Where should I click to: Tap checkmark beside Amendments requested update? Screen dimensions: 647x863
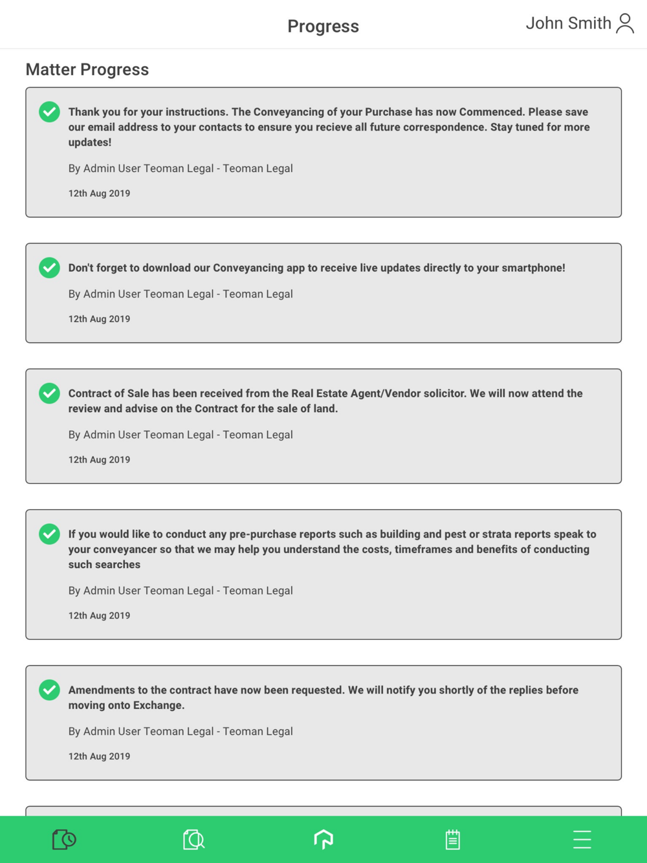coord(49,690)
